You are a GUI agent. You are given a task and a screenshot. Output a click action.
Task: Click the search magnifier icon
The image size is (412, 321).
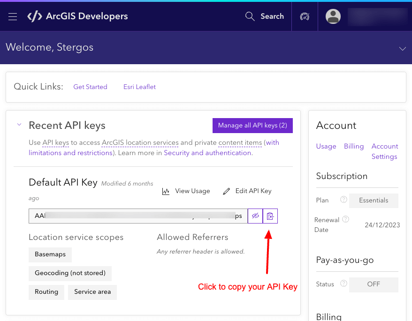[250, 16]
